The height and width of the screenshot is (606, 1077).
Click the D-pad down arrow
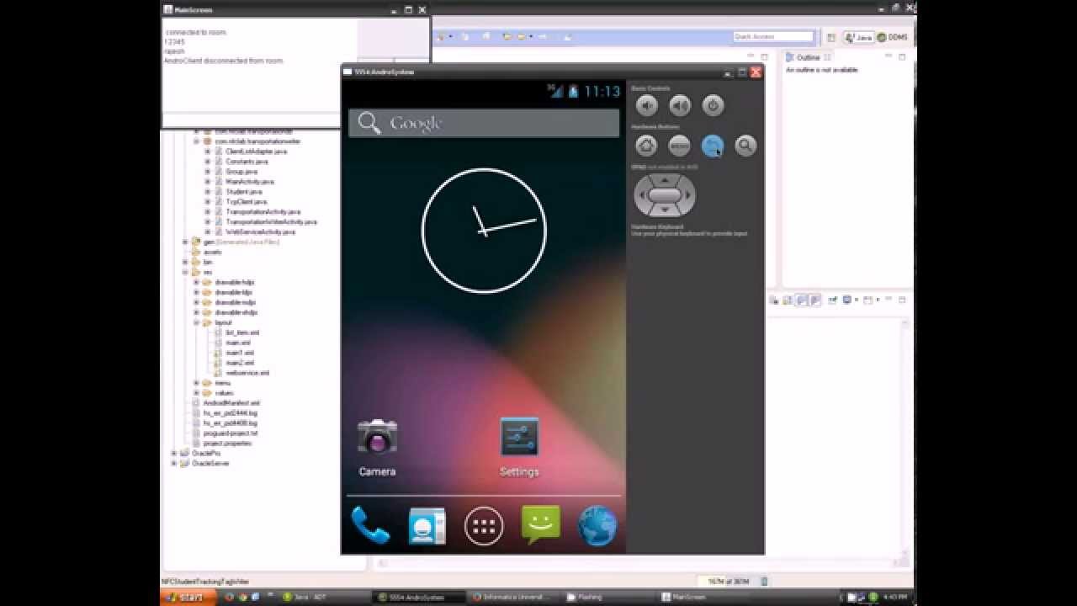coord(665,210)
